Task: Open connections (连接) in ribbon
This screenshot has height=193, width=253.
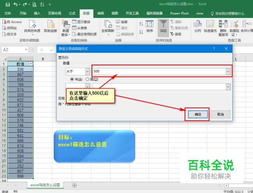Action: pyautogui.click(x=122, y=22)
